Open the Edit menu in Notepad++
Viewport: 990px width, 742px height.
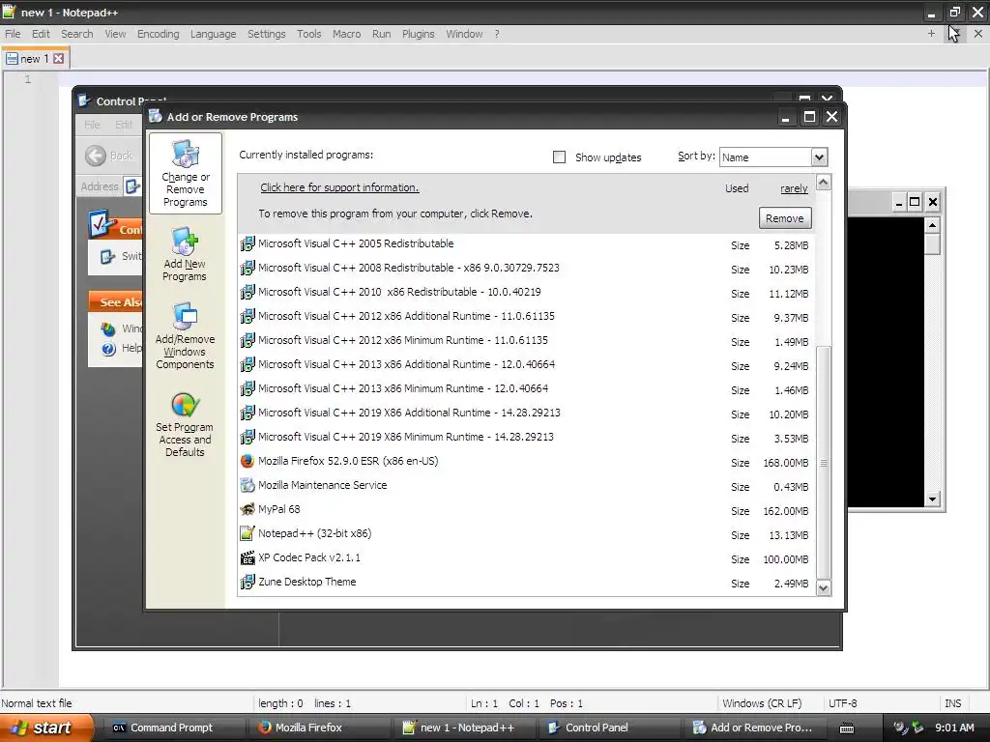click(x=41, y=34)
